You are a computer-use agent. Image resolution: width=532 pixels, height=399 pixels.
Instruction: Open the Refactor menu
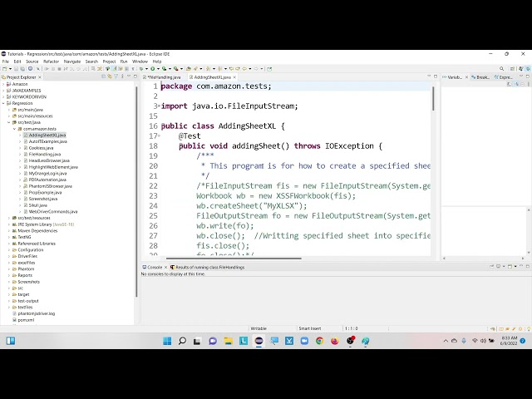click(x=52, y=62)
